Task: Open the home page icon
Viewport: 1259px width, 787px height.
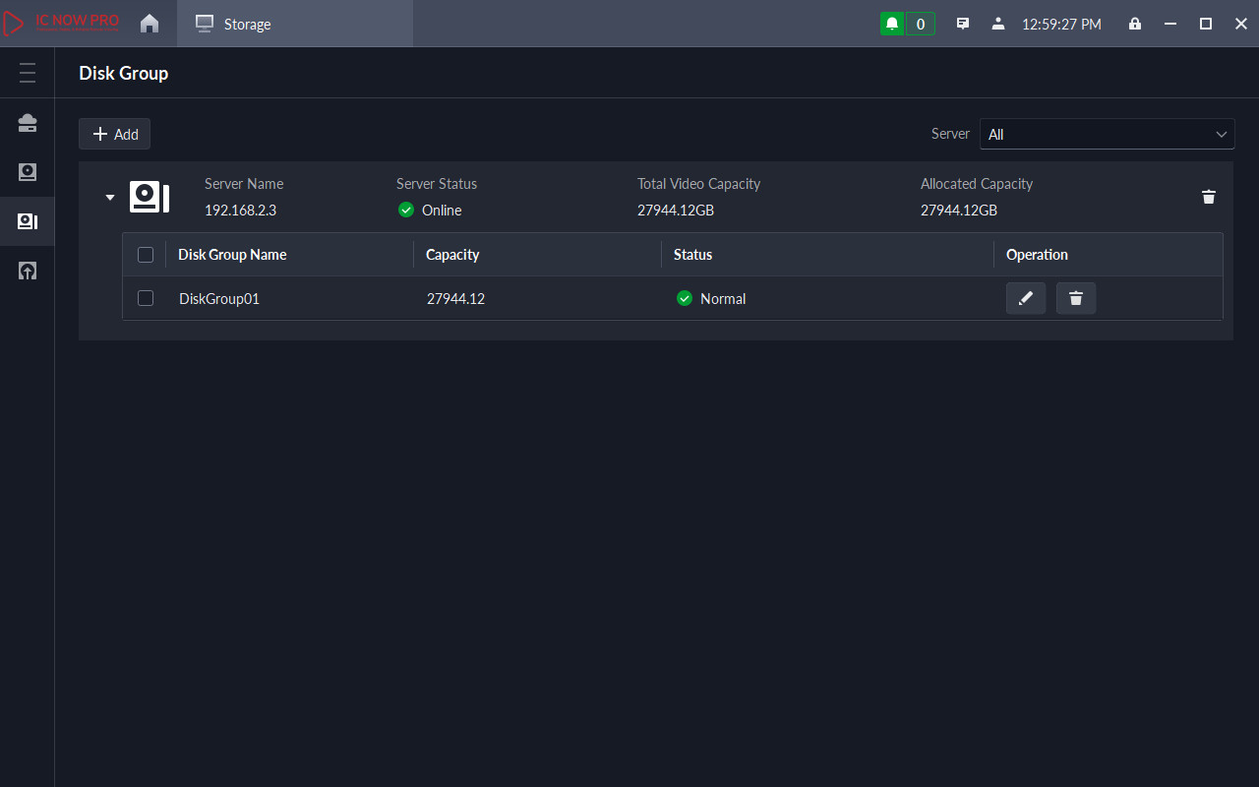Action: pos(150,24)
